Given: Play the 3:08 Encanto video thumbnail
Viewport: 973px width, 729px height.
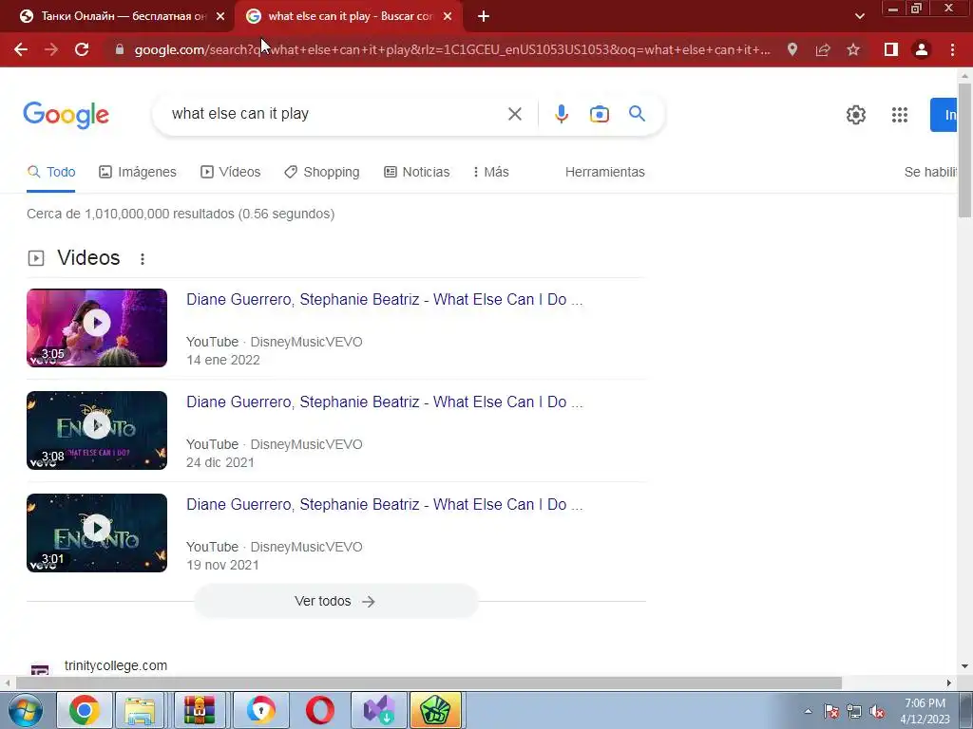Looking at the screenshot, I should 97,430.
